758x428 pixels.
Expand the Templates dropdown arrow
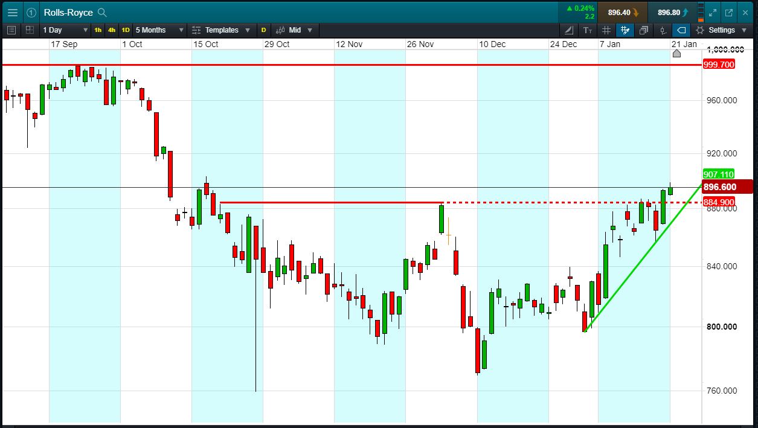coord(247,30)
